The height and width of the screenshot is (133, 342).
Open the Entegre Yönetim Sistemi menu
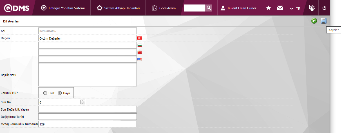(x=62, y=8)
